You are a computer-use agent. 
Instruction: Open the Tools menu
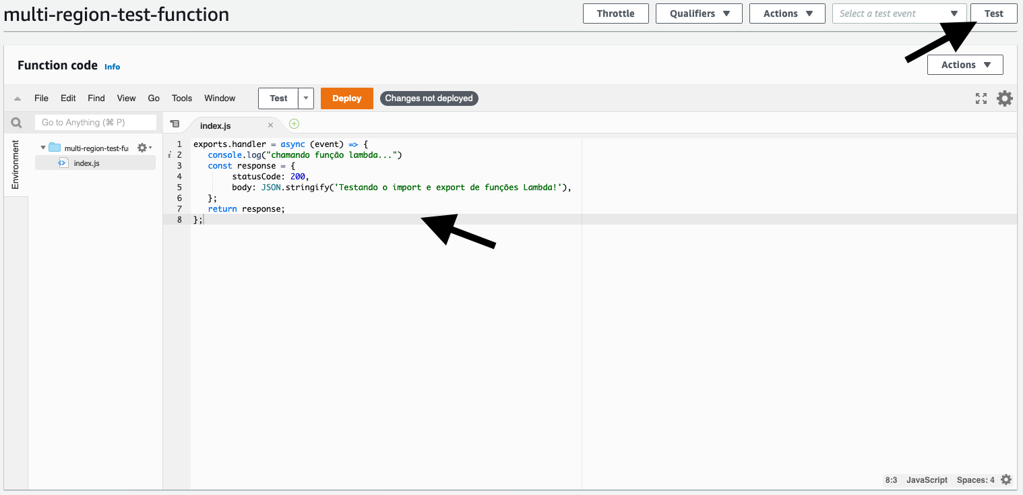(182, 98)
